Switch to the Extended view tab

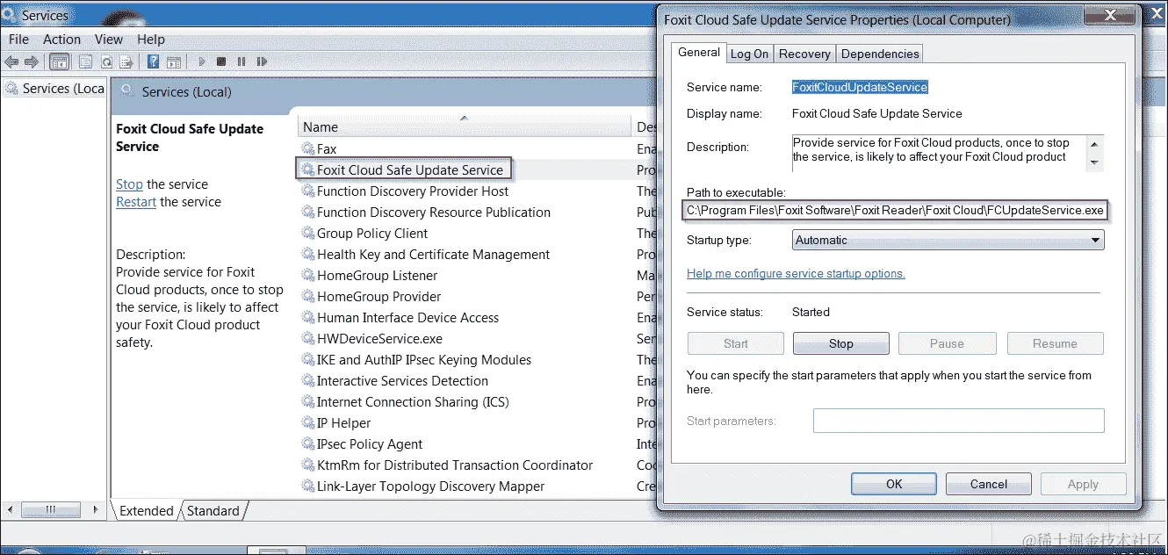pos(146,511)
